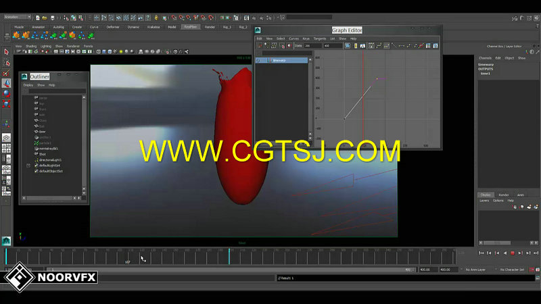
Task: Open the Keys menu in Graph Editor
Action: click(306, 39)
